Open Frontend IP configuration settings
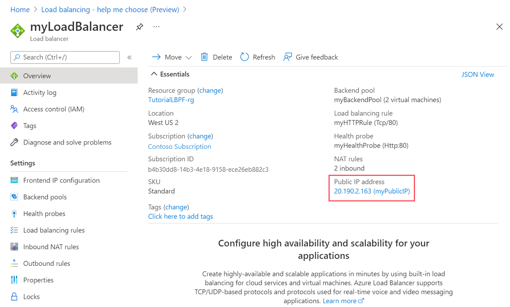The width and height of the screenshot is (510, 307). click(60, 180)
